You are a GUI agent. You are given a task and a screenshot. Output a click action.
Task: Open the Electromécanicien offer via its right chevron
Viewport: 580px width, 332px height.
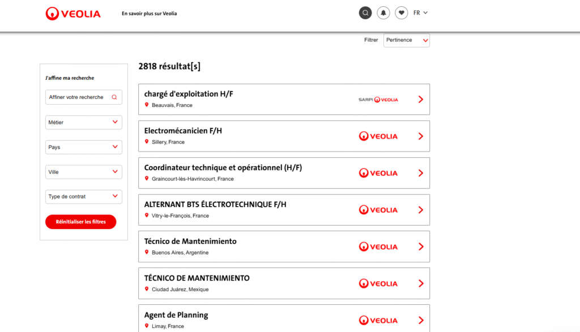pos(421,136)
